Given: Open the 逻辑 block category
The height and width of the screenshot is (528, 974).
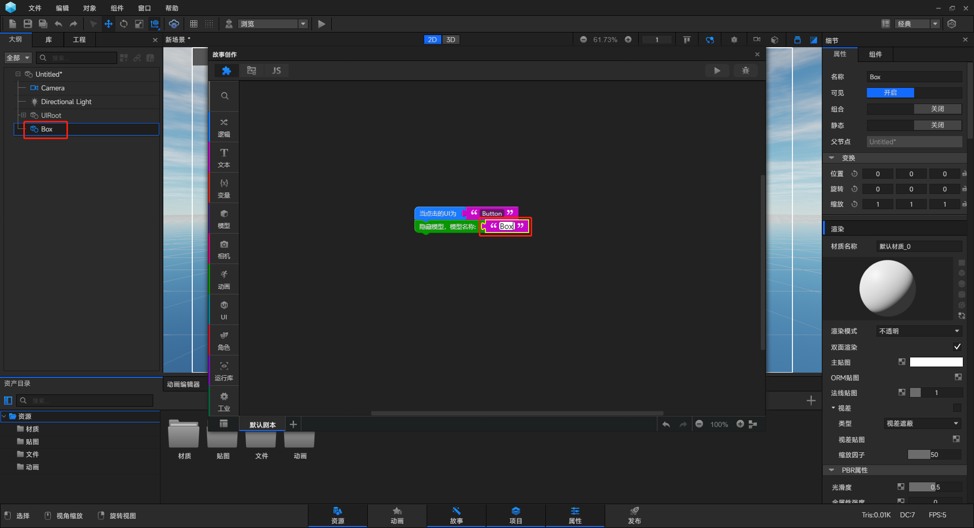Looking at the screenshot, I should tap(224, 127).
